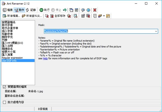Click the red X exit icon
Screen dimensions: 162x112
click(x=95, y=10)
